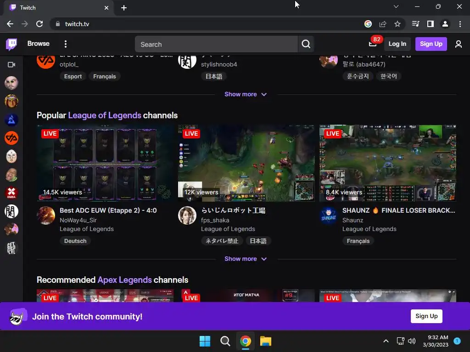Click the camera icon in the sidebar
The width and height of the screenshot is (470, 352).
pos(11,65)
